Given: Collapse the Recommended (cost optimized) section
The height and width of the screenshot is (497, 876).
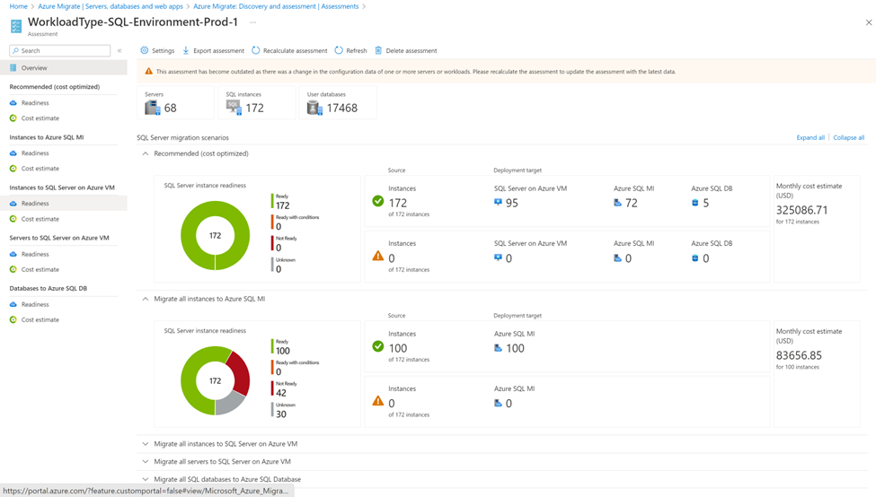Looking at the screenshot, I should tap(146, 153).
